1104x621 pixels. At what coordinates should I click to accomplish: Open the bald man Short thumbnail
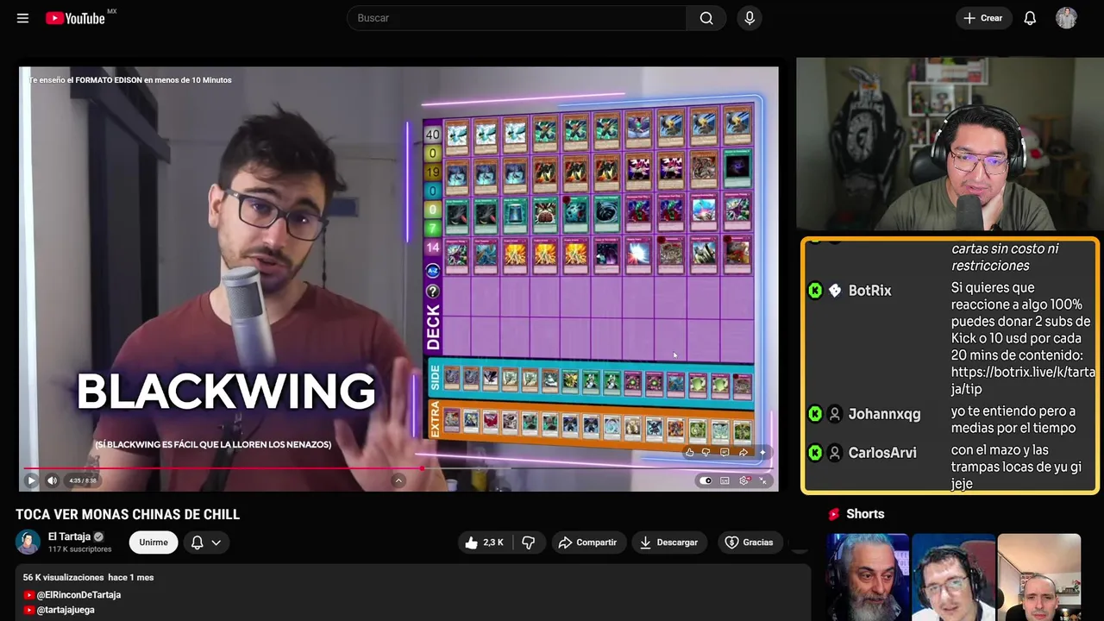(x=1038, y=577)
